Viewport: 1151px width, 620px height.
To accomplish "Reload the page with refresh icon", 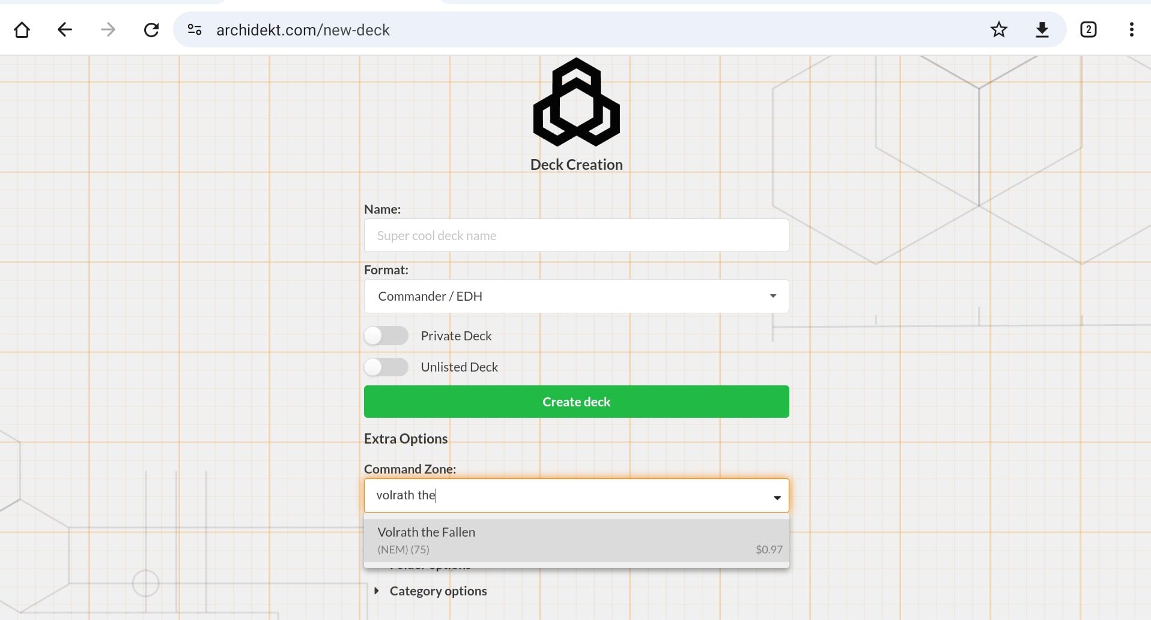I will (x=151, y=29).
